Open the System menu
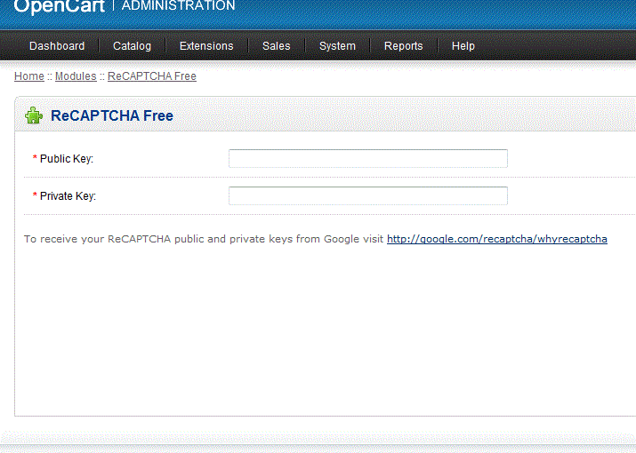Screen dimensions: 636x453 click(337, 46)
